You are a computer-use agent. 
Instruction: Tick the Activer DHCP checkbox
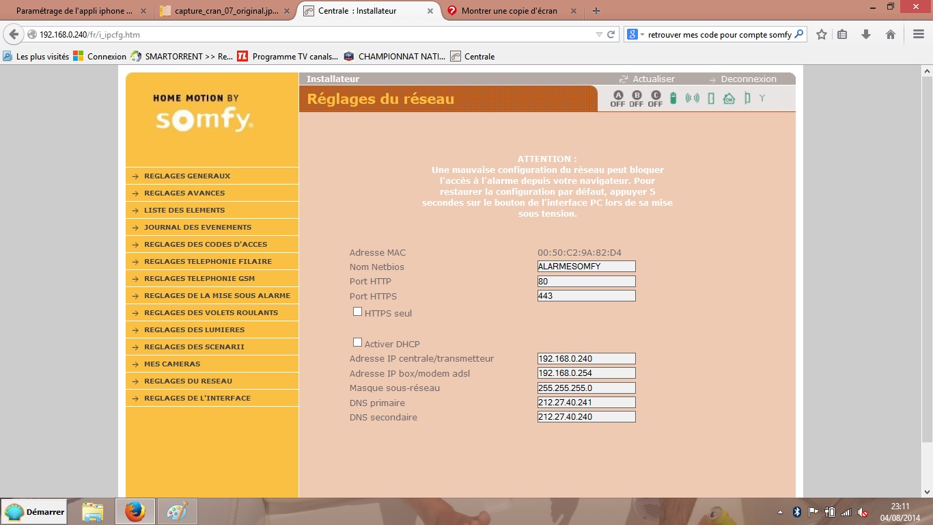click(357, 342)
